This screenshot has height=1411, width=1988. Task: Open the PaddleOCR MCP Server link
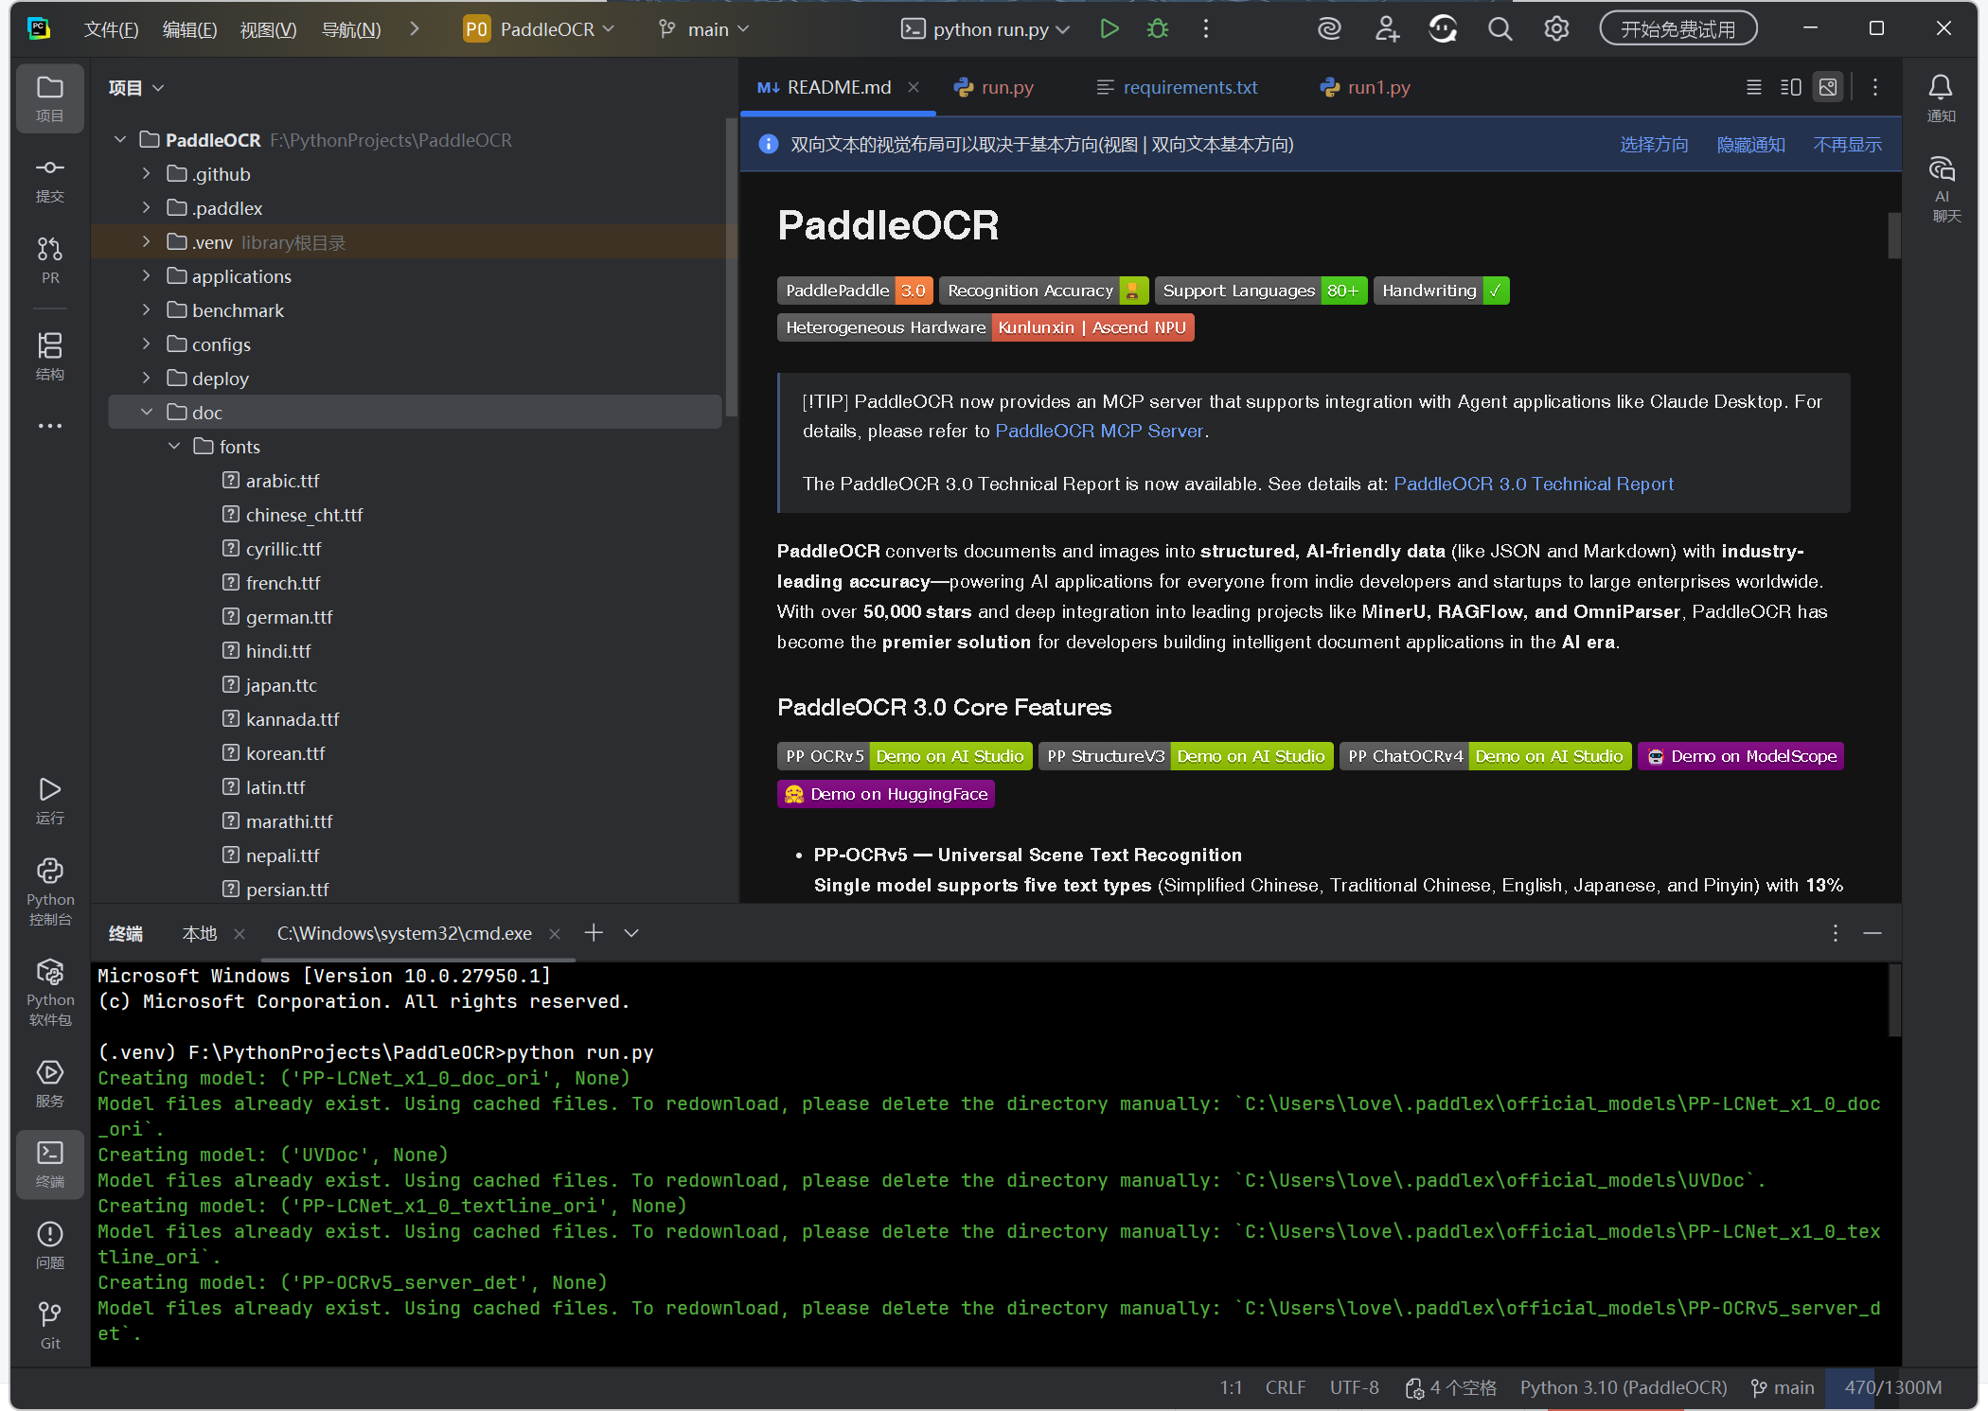pyautogui.click(x=1099, y=431)
